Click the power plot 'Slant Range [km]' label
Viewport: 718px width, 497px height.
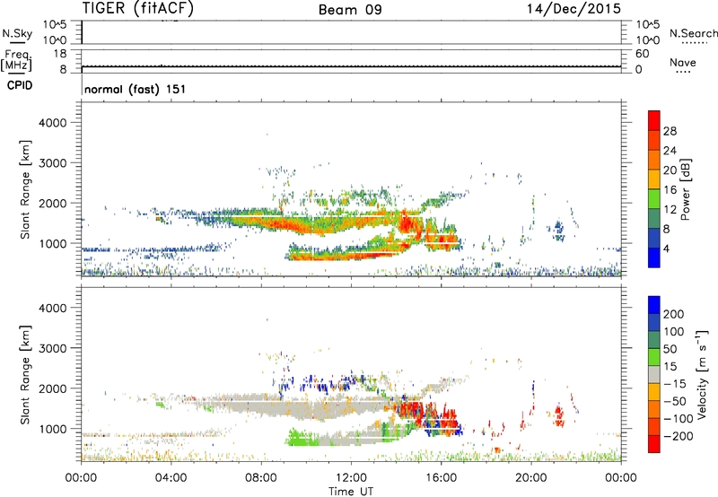click(x=25, y=189)
